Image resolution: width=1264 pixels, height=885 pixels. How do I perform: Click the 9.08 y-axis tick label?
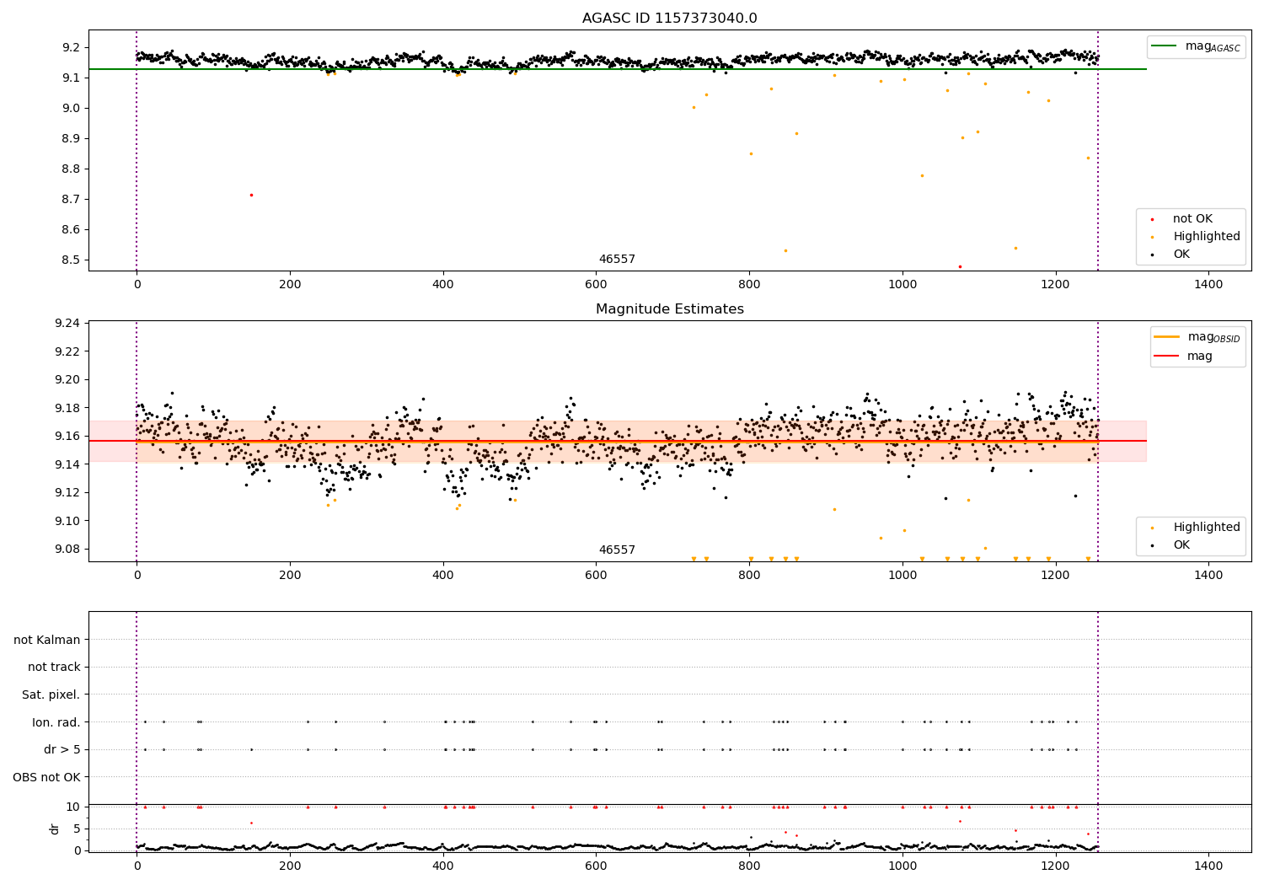click(68, 549)
